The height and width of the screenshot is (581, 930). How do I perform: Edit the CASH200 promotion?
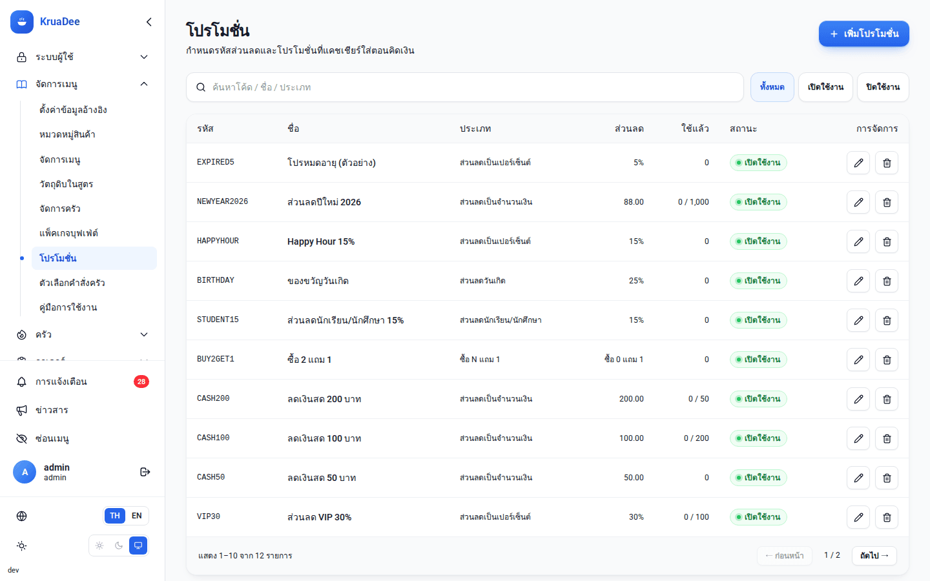[x=858, y=399]
